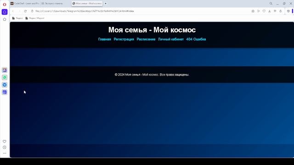Open a new tab with plus button

(106, 4)
